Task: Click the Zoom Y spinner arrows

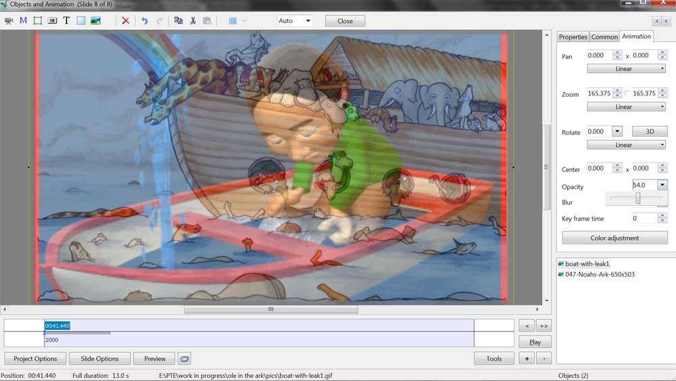Action: point(662,93)
